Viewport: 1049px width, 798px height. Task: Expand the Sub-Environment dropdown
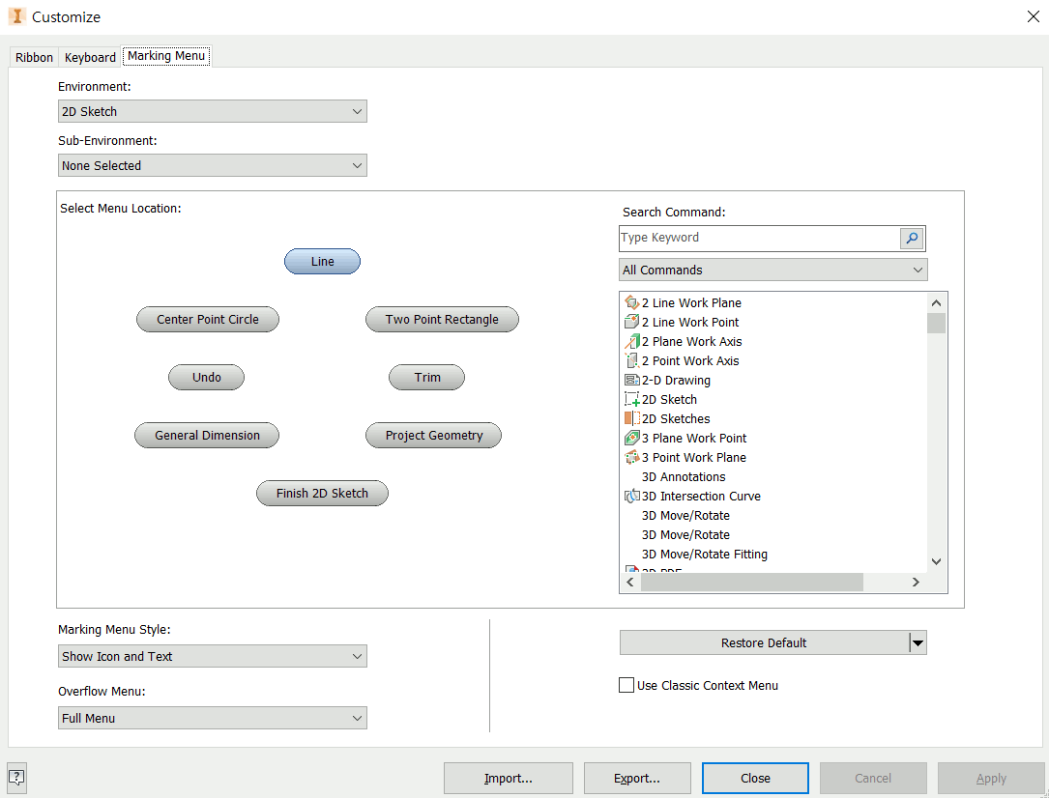[213, 166]
